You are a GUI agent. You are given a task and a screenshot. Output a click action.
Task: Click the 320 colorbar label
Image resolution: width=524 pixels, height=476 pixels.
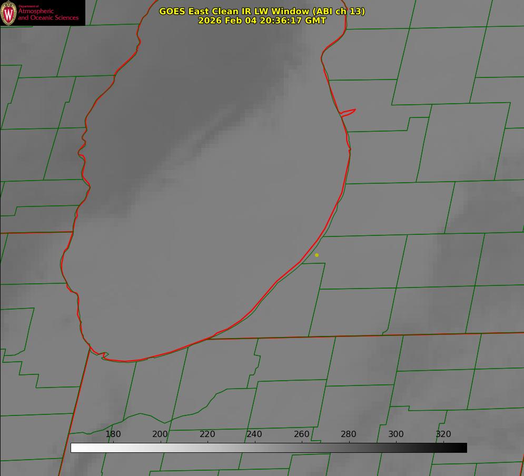click(443, 434)
